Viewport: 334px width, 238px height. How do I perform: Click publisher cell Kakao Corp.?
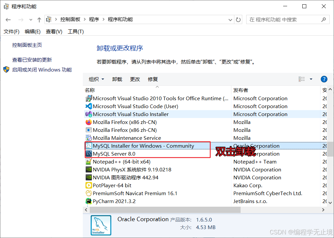248,185
